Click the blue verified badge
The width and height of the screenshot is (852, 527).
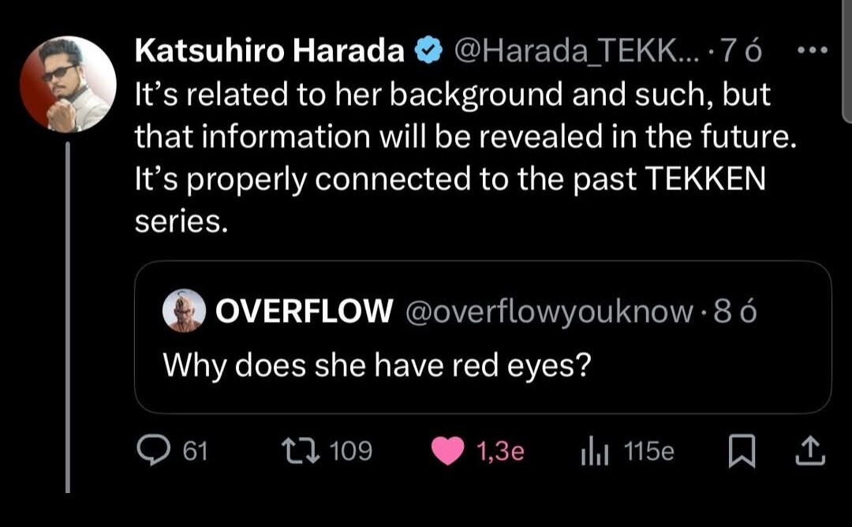[428, 51]
